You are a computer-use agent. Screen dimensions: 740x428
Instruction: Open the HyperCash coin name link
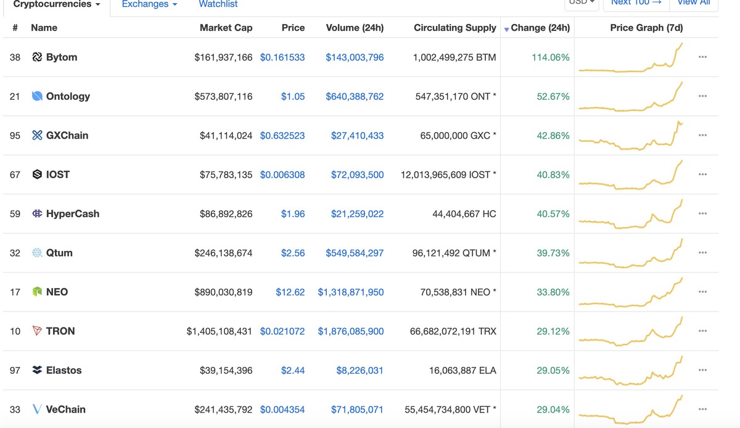(73, 214)
